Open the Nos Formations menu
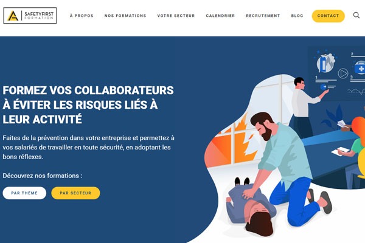365x243 pixels. tap(125, 16)
